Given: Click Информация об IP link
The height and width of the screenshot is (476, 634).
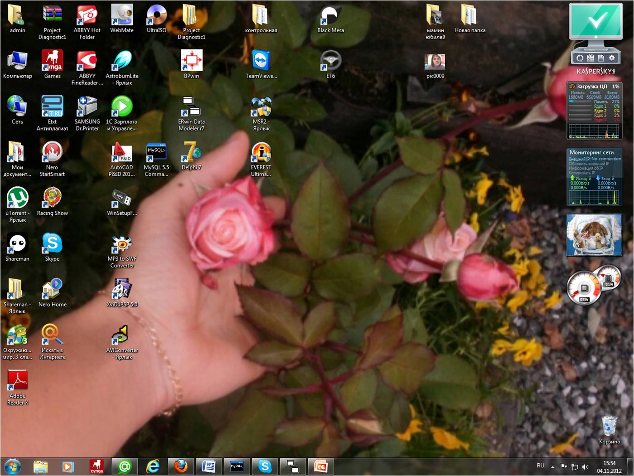Looking at the screenshot, I should click(586, 168).
